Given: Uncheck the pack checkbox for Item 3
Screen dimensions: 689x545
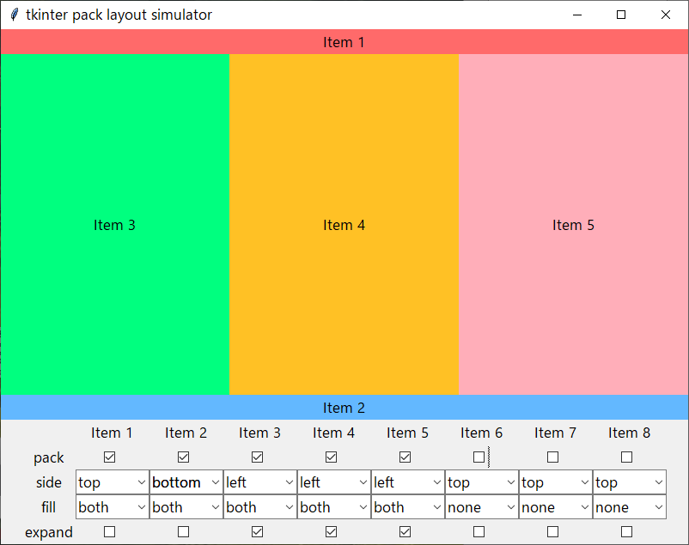Looking at the screenshot, I should coord(257,457).
